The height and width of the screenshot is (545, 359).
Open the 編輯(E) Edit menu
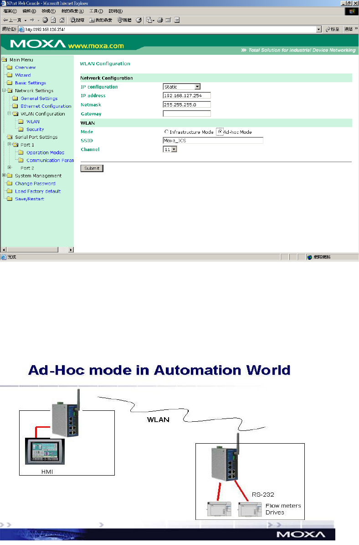click(29, 11)
